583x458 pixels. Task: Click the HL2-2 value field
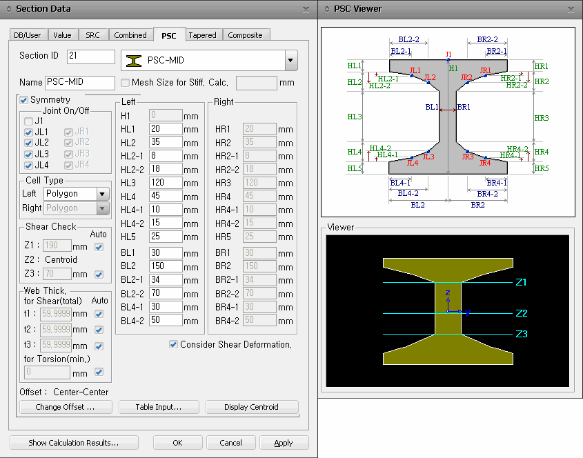166,169
